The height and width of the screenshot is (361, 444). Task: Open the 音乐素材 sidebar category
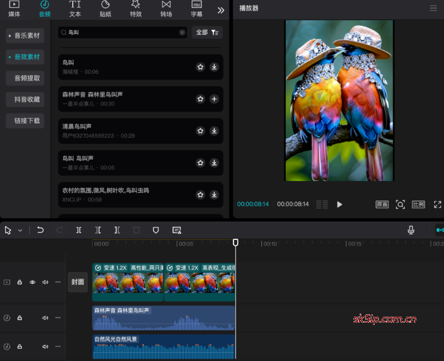(26, 36)
